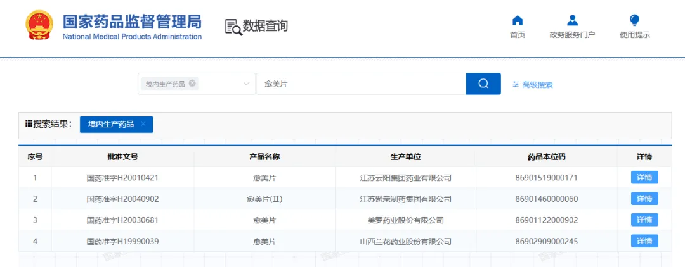This screenshot has height=267, width=685.
Task: Click product name 愈美片(Ⅱ)
Action: point(264,199)
